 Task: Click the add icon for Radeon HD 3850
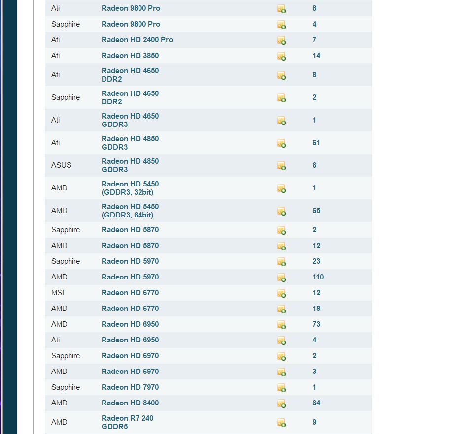[281, 56]
